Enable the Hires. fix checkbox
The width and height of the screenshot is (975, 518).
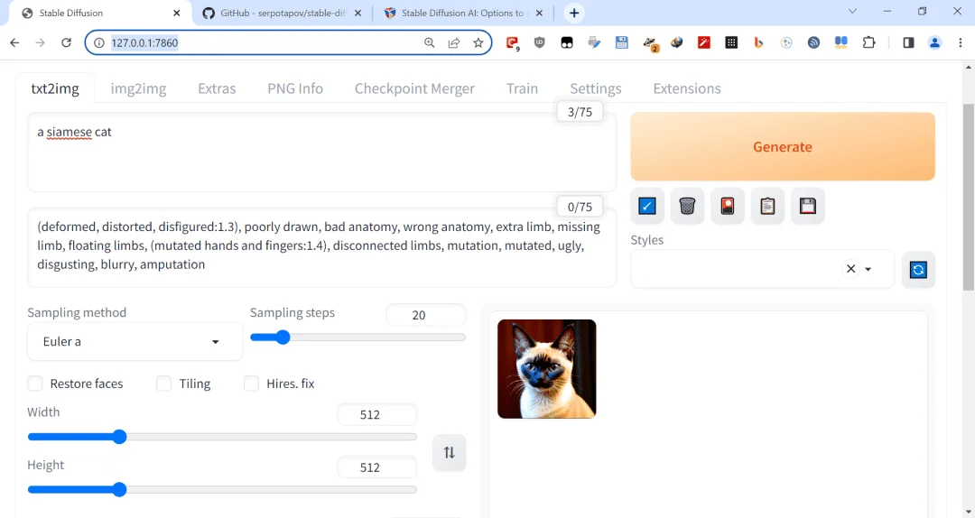[x=251, y=384]
